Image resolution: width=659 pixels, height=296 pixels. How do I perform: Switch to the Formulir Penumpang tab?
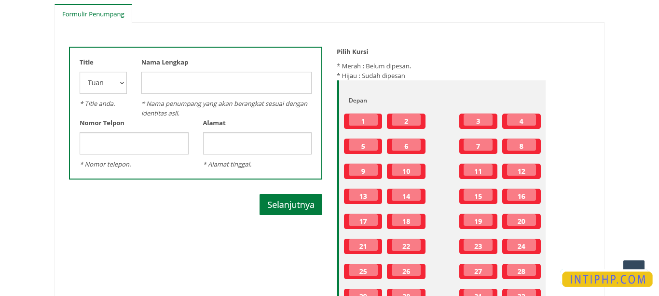point(93,14)
